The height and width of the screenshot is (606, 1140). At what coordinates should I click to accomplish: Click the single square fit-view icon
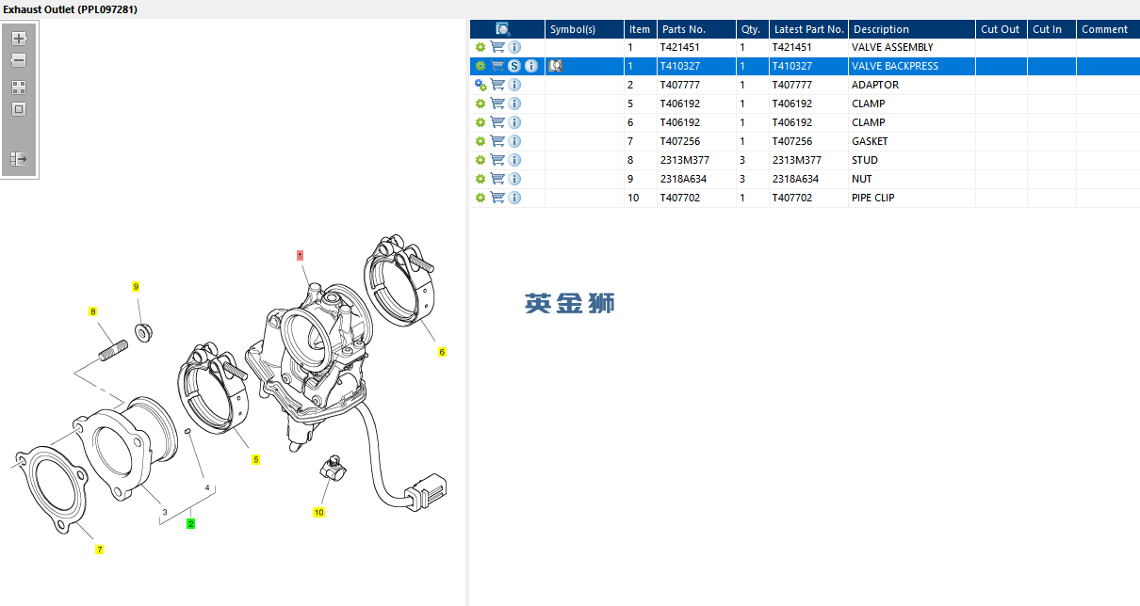coord(19,108)
